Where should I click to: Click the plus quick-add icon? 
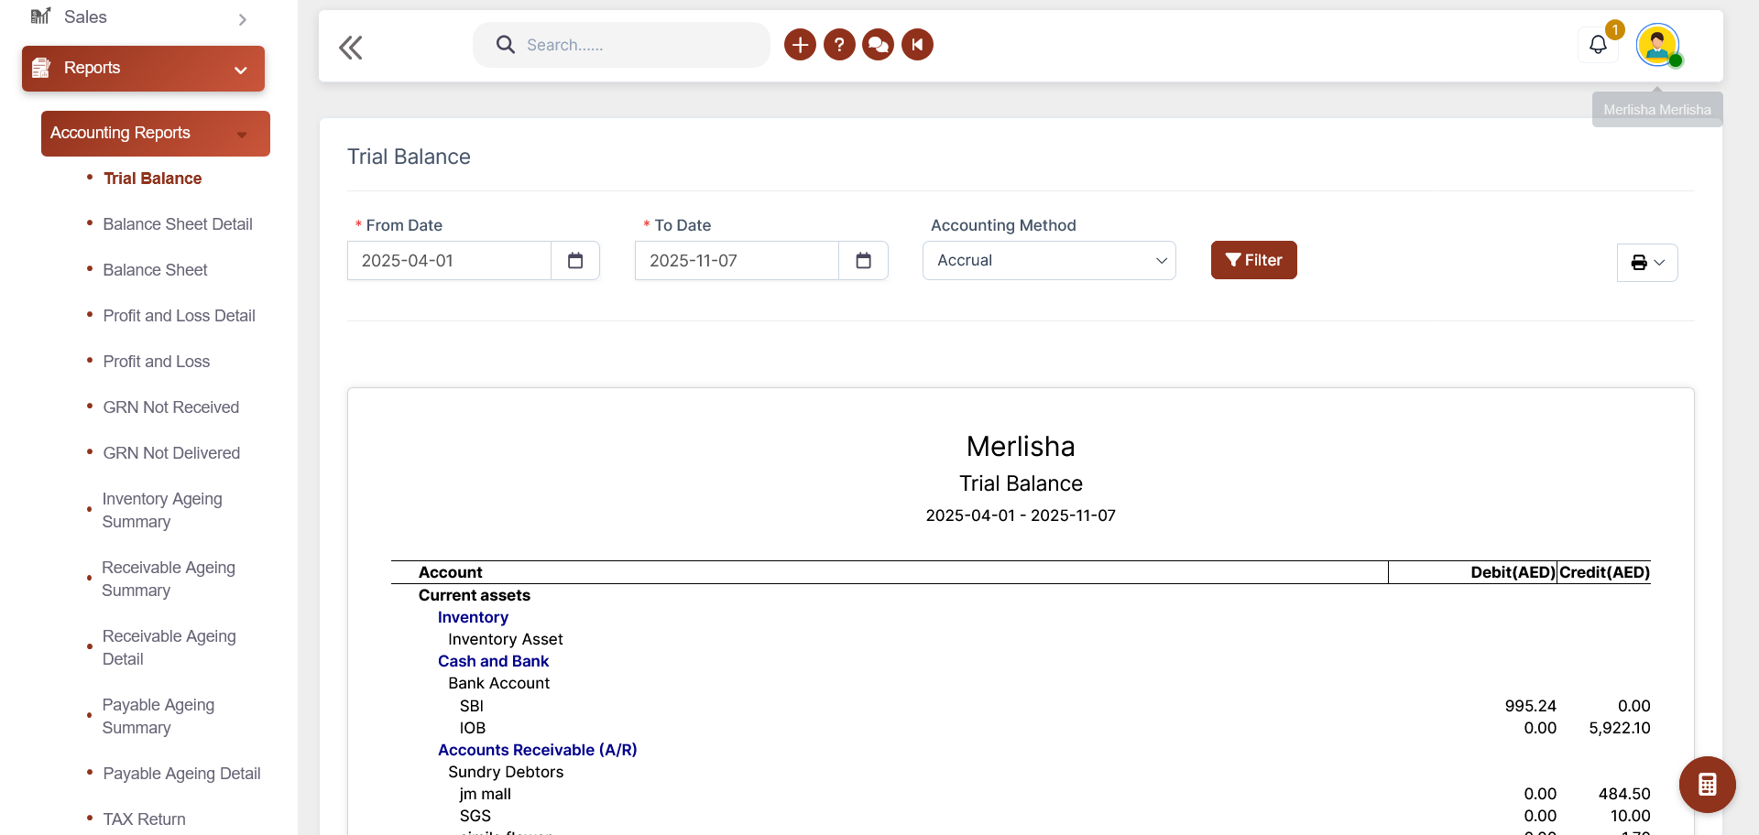click(x=800, y=45)
